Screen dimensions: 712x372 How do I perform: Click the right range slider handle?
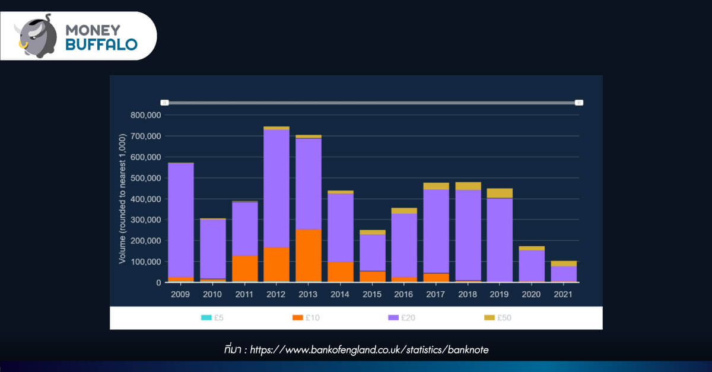(579, 103)
